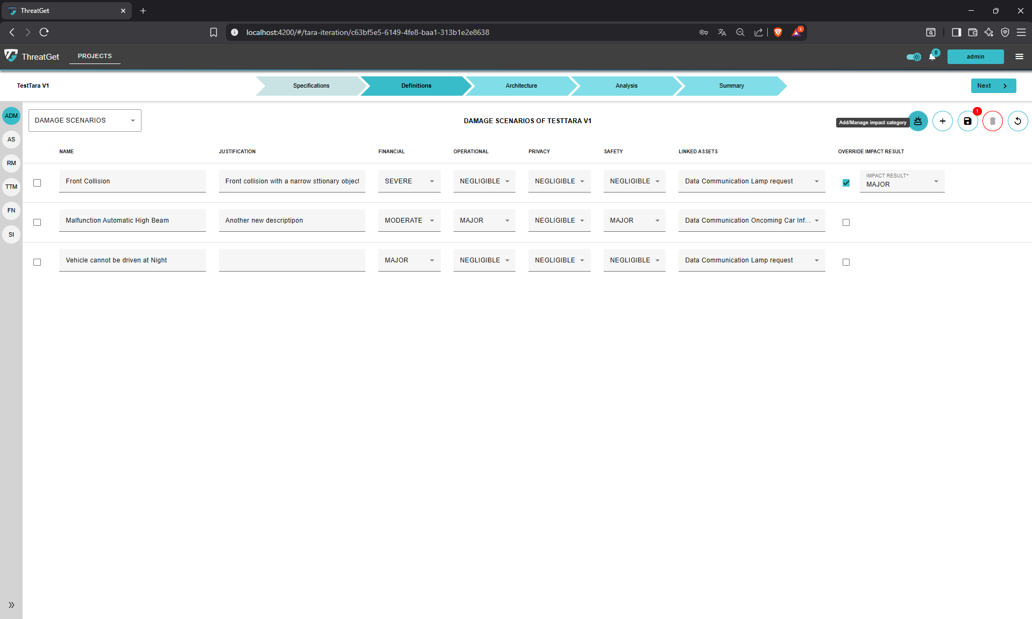Enable override impact result for Malfunction Automatic High Beam

[846, 222]
